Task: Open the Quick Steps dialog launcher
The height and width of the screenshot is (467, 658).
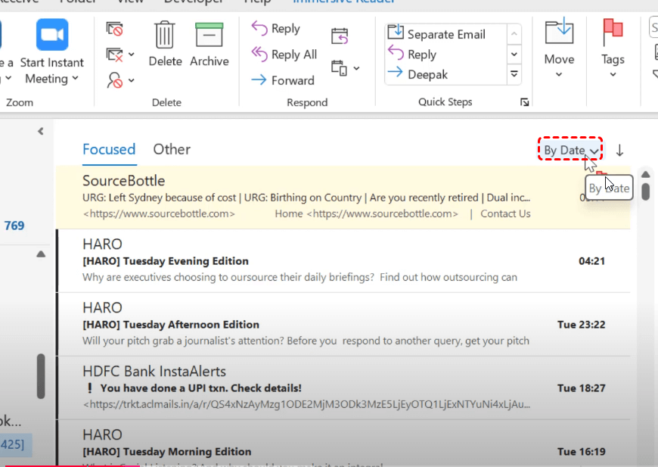Action: (x=524, y=102)
